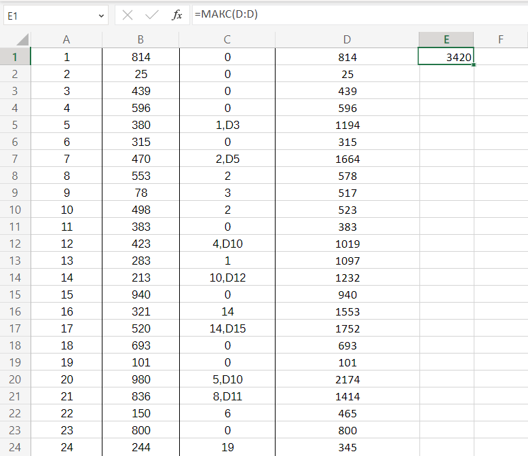The width and height of the screenshot is (528, 456).
Task: Select column C header
Action: [x=227, y=39]
